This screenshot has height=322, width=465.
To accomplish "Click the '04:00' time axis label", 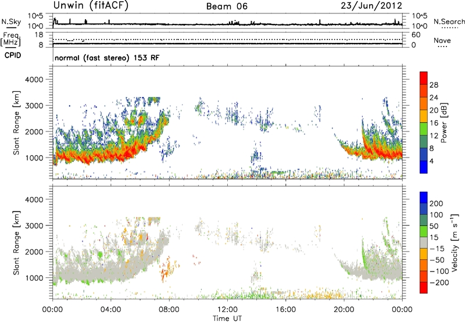I will click(x=110, y=310).
